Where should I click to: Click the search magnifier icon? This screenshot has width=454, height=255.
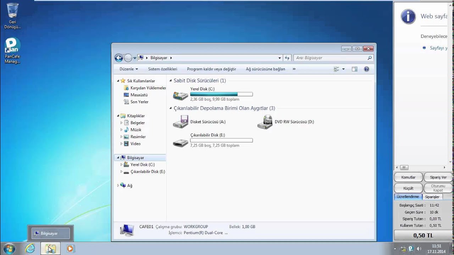click(x=370, y=58)
